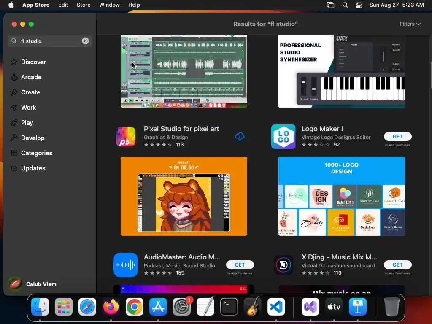Click the Stage Manager menu bar icon
This screenshot has width=432, height=324.
click(x=330, y=5)
